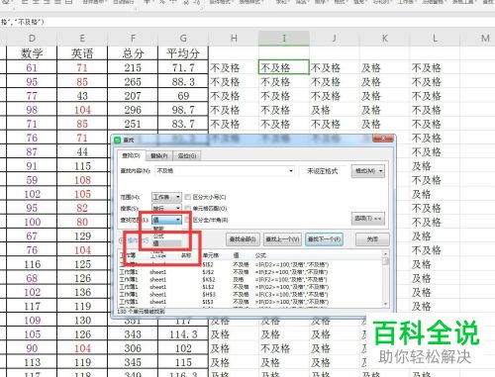Switch to the 定位(G) tab

click(x=187, y=155)
